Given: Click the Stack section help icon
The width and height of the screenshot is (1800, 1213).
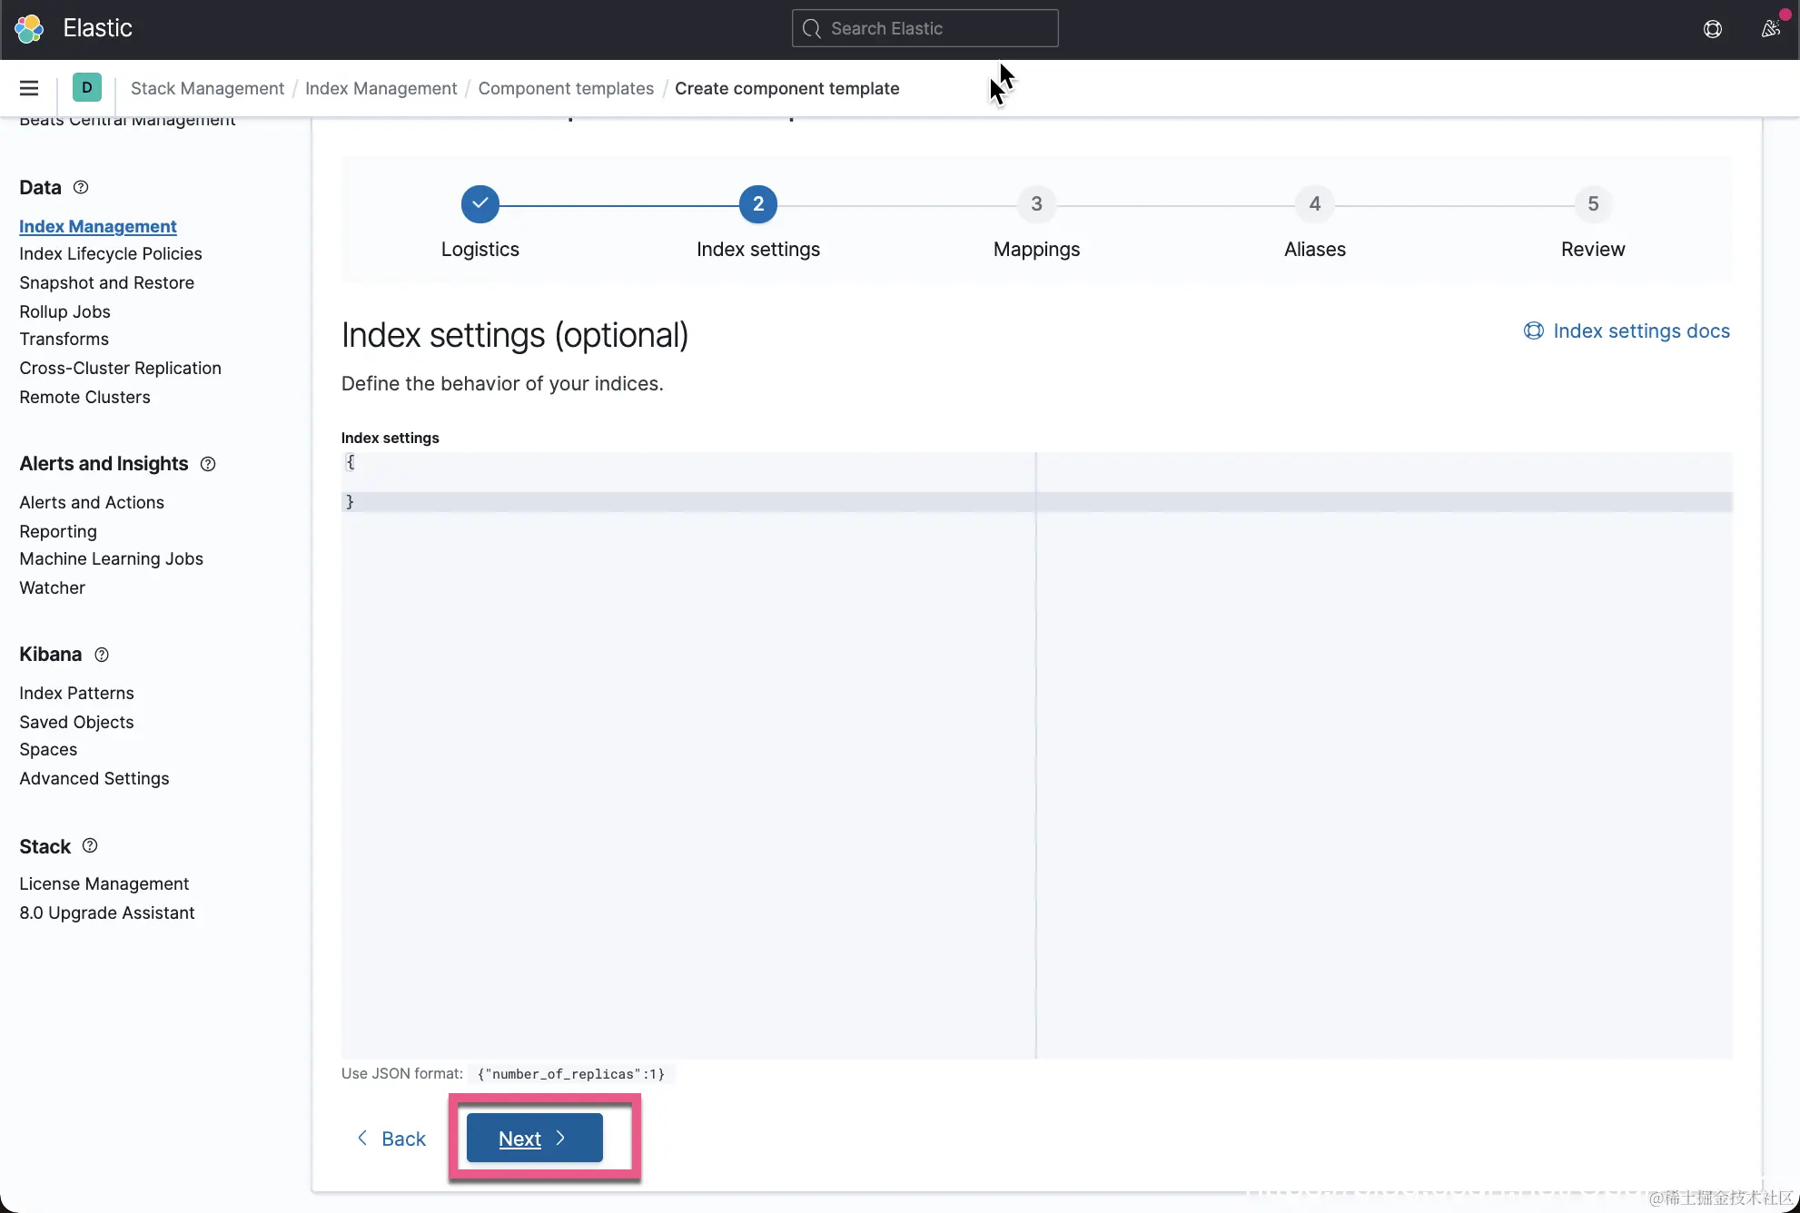Looking at the screenshot, I should (x=90, y=846).
